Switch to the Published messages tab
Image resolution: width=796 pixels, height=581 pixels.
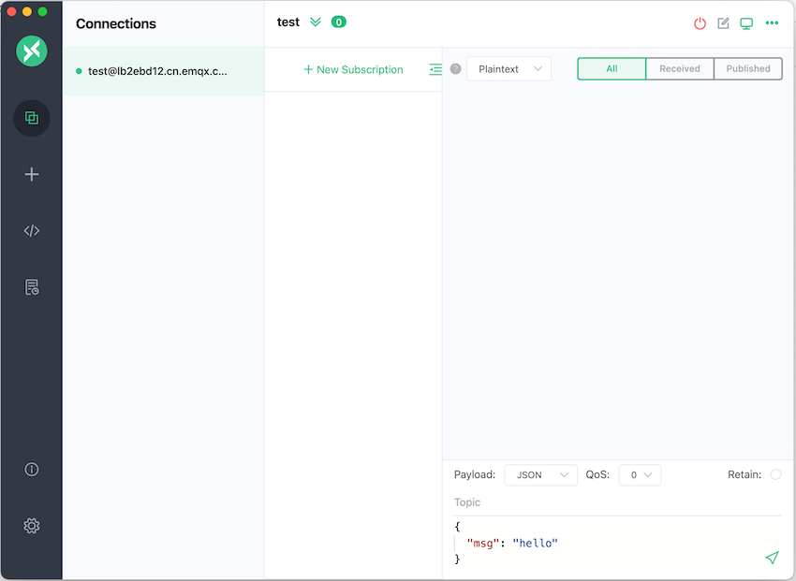(x=748, y=69)
